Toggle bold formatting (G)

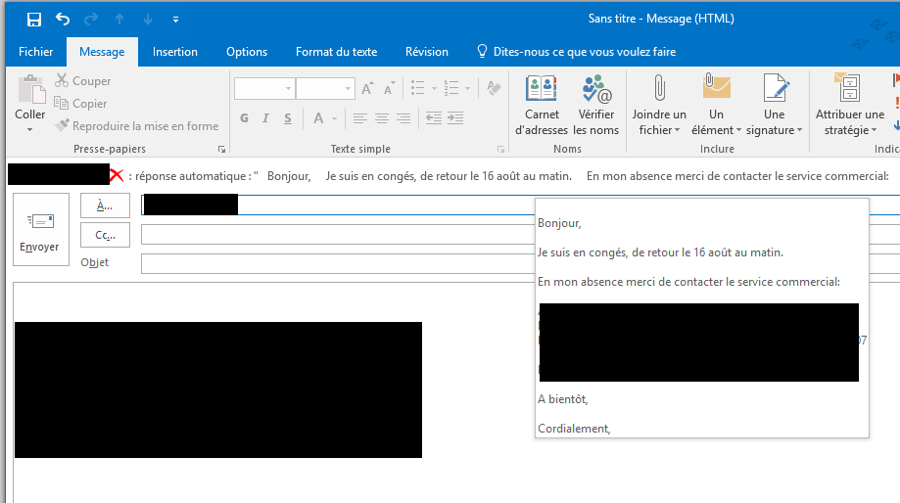point(244,118)
